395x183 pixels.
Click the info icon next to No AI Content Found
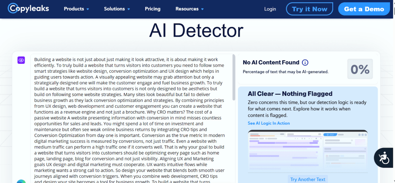click(305, 63)
